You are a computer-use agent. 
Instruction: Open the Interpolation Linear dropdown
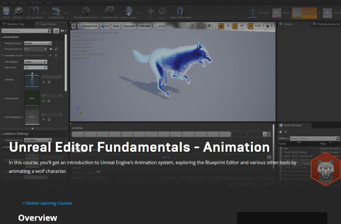35,62
